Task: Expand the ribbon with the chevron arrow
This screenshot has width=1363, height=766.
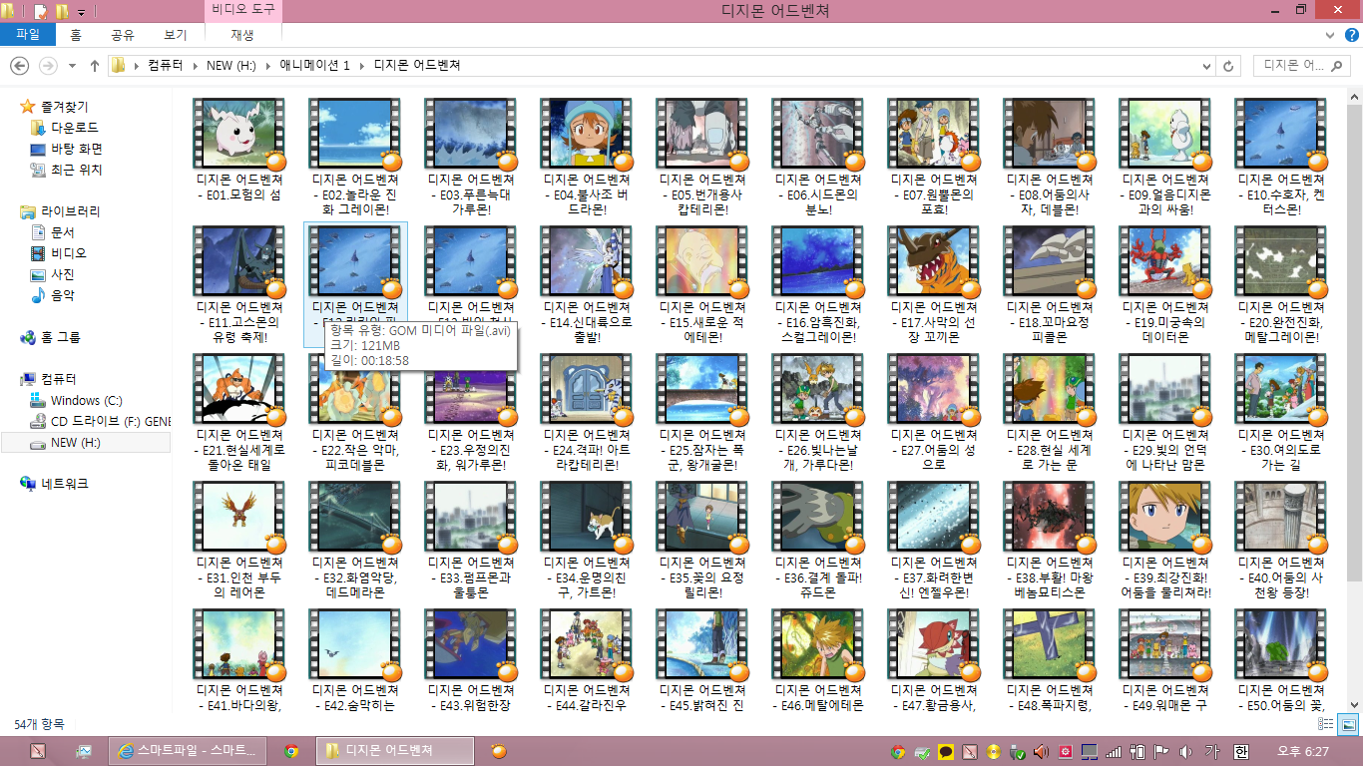Action: pos(1331,34)
